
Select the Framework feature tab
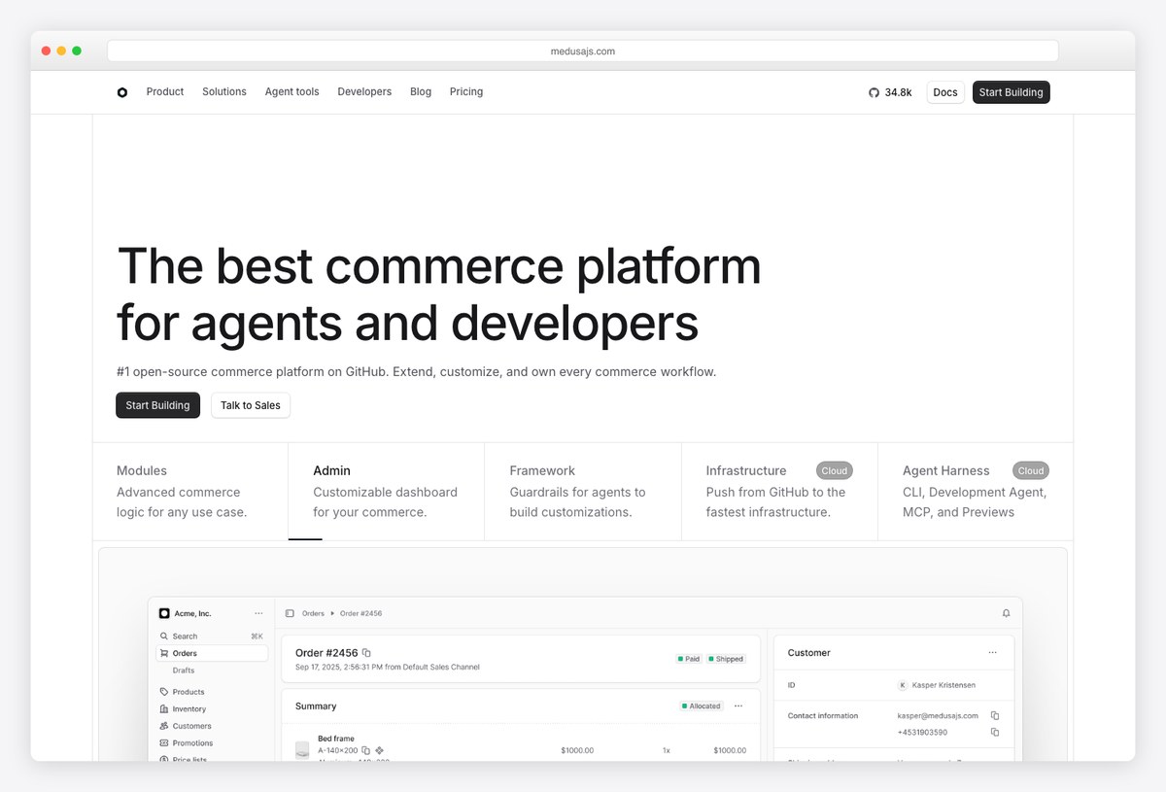coord(583,492)
